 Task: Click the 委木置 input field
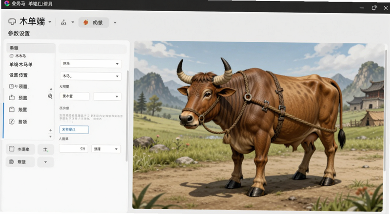(75, 96)
